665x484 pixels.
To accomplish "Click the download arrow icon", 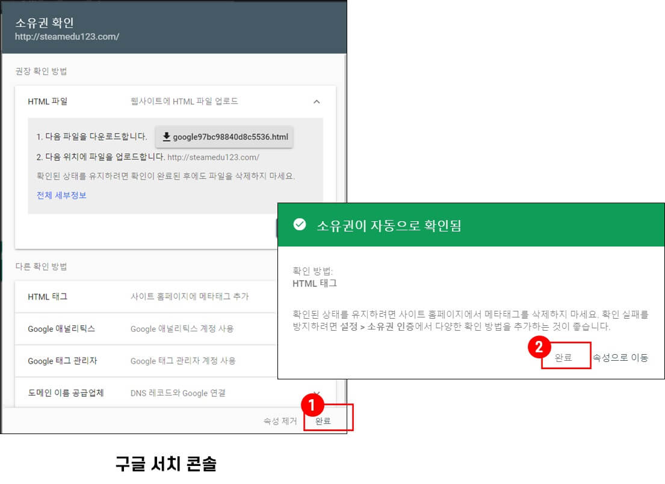I will [166, 136].
